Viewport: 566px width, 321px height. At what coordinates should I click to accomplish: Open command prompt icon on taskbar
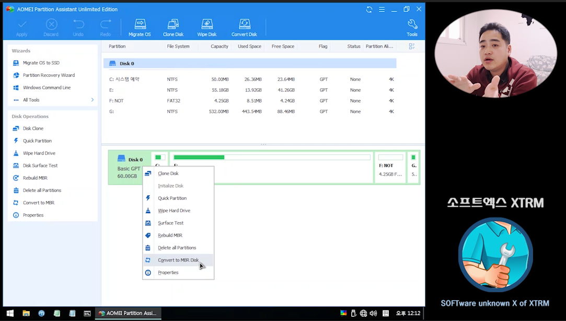point(87,313)
